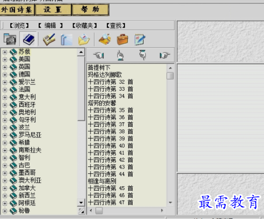Click the book icon beside 罗马尼亚
Image resolution: width=264 pixels, height=219 pixels.
13,135
